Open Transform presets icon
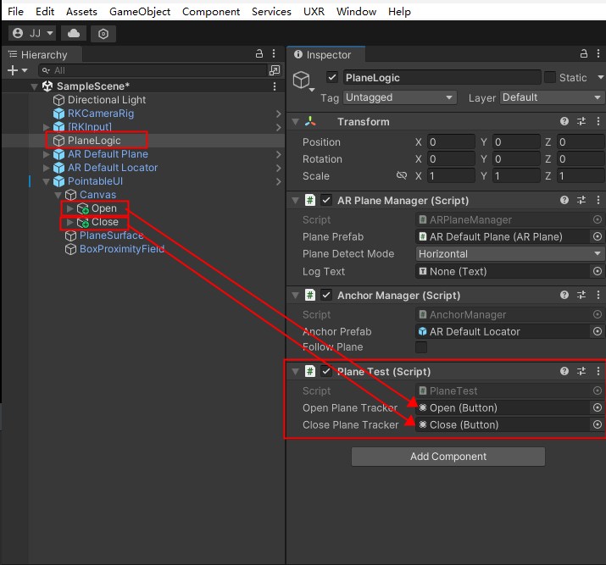The height and width of the screenshot is (565, 606). pos(581,121)
